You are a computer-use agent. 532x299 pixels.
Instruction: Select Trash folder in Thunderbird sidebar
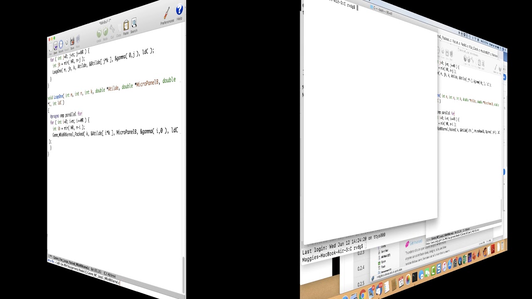383,267
